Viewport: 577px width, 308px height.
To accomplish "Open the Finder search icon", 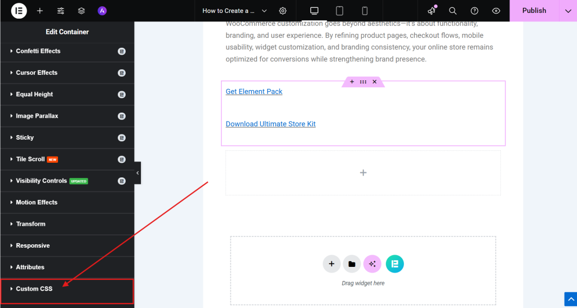I will [453, 11].
